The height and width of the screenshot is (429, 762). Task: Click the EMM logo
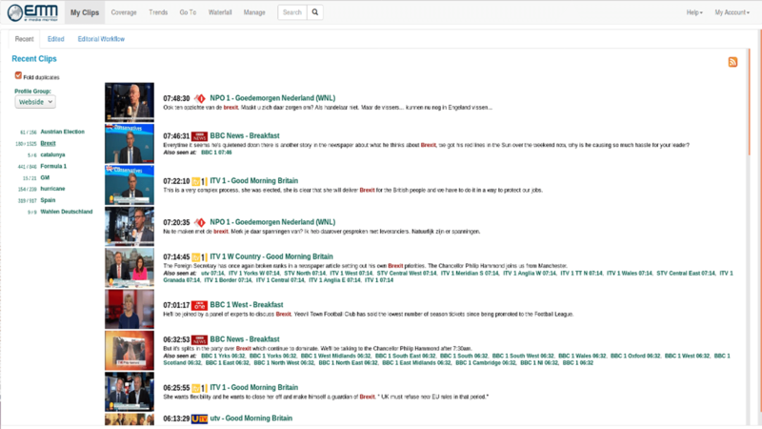tap(32, 12)
